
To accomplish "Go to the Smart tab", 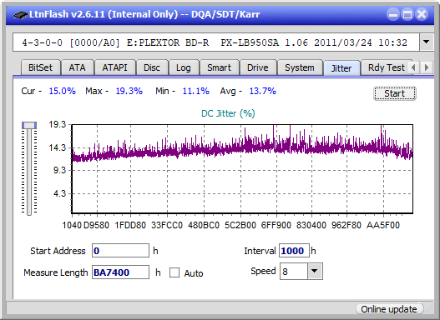I will pos(219,67).
